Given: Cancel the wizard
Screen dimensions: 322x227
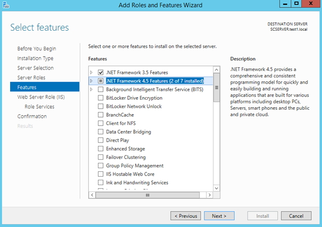Looking at the screenshot, I should click(296, 216).
